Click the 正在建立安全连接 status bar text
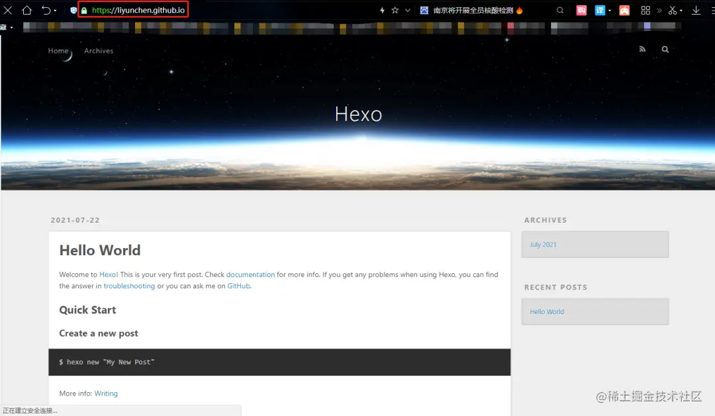 [x=30, y=411]
